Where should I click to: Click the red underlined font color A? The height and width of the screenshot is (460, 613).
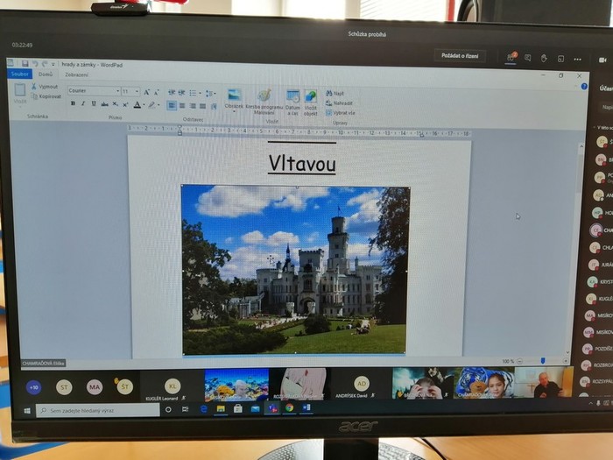(x=137, y=104)
